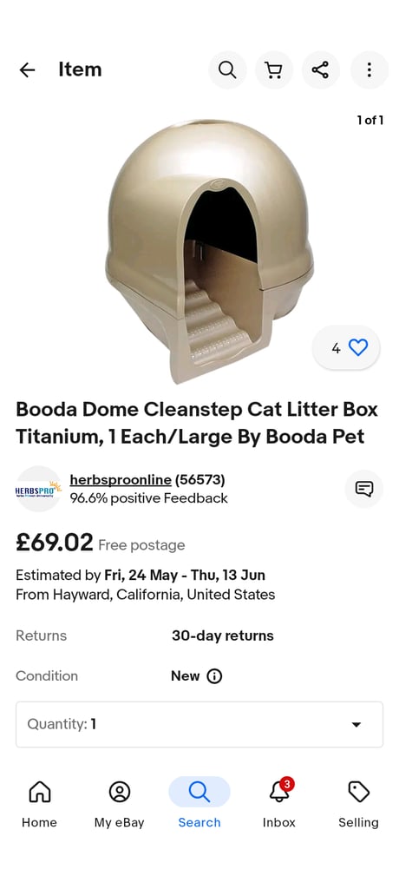Click the Quantity dropdown arrow
Image resolution: width=399 pixels, height=889 pixels.
(356, 725)
